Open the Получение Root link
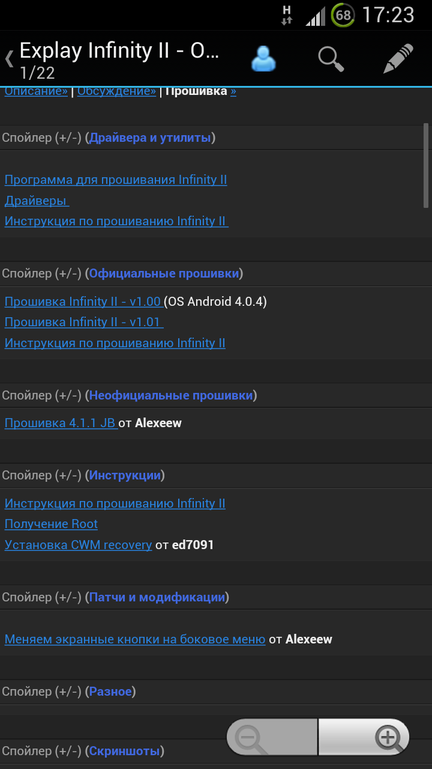The image size is (432, 769). 51,524
